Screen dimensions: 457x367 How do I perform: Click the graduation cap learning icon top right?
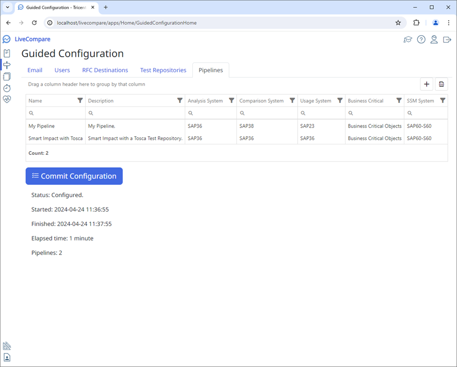(x=407, y=39)
